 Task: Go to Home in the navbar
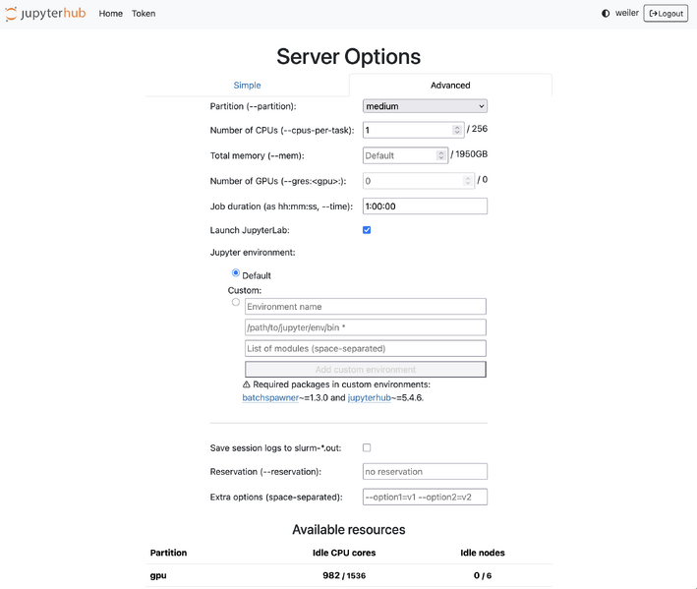(111, 14)
